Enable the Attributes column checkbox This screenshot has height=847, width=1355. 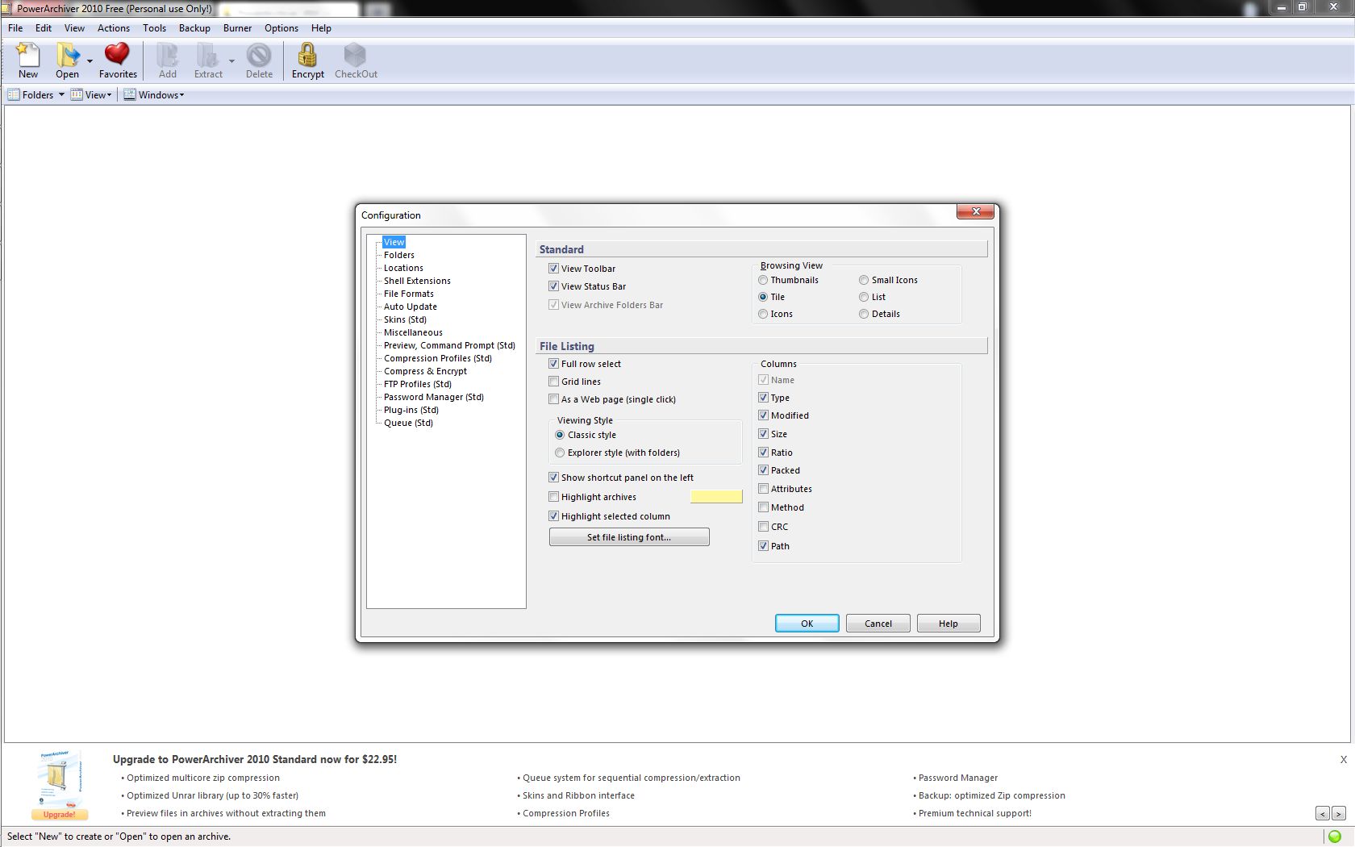(763, 489)
